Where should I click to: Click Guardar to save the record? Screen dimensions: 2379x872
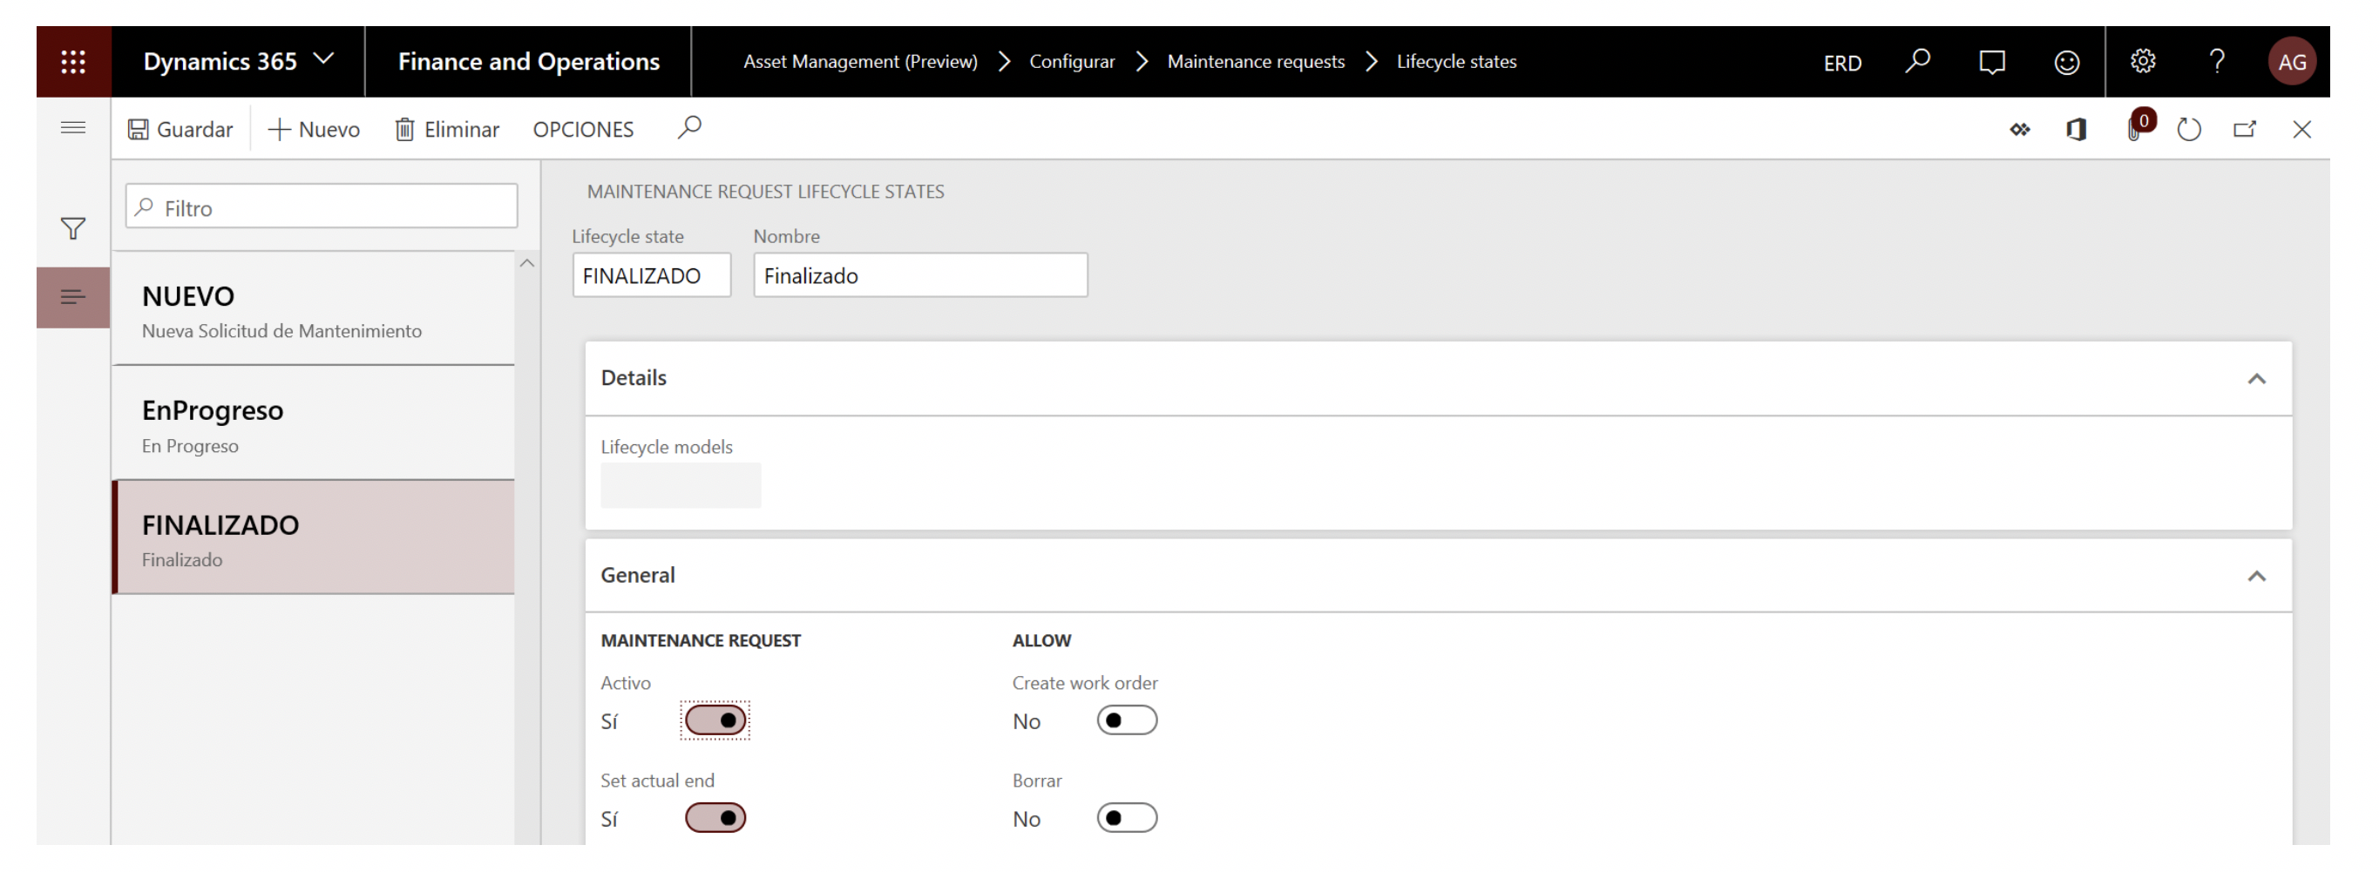[180, 129]
